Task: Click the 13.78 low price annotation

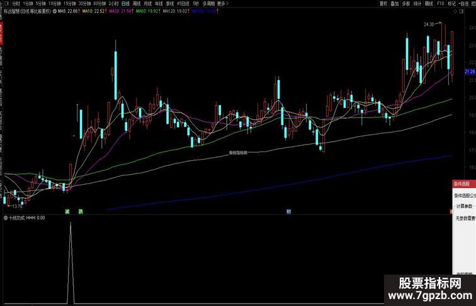Action: click(x=17, y=206)
